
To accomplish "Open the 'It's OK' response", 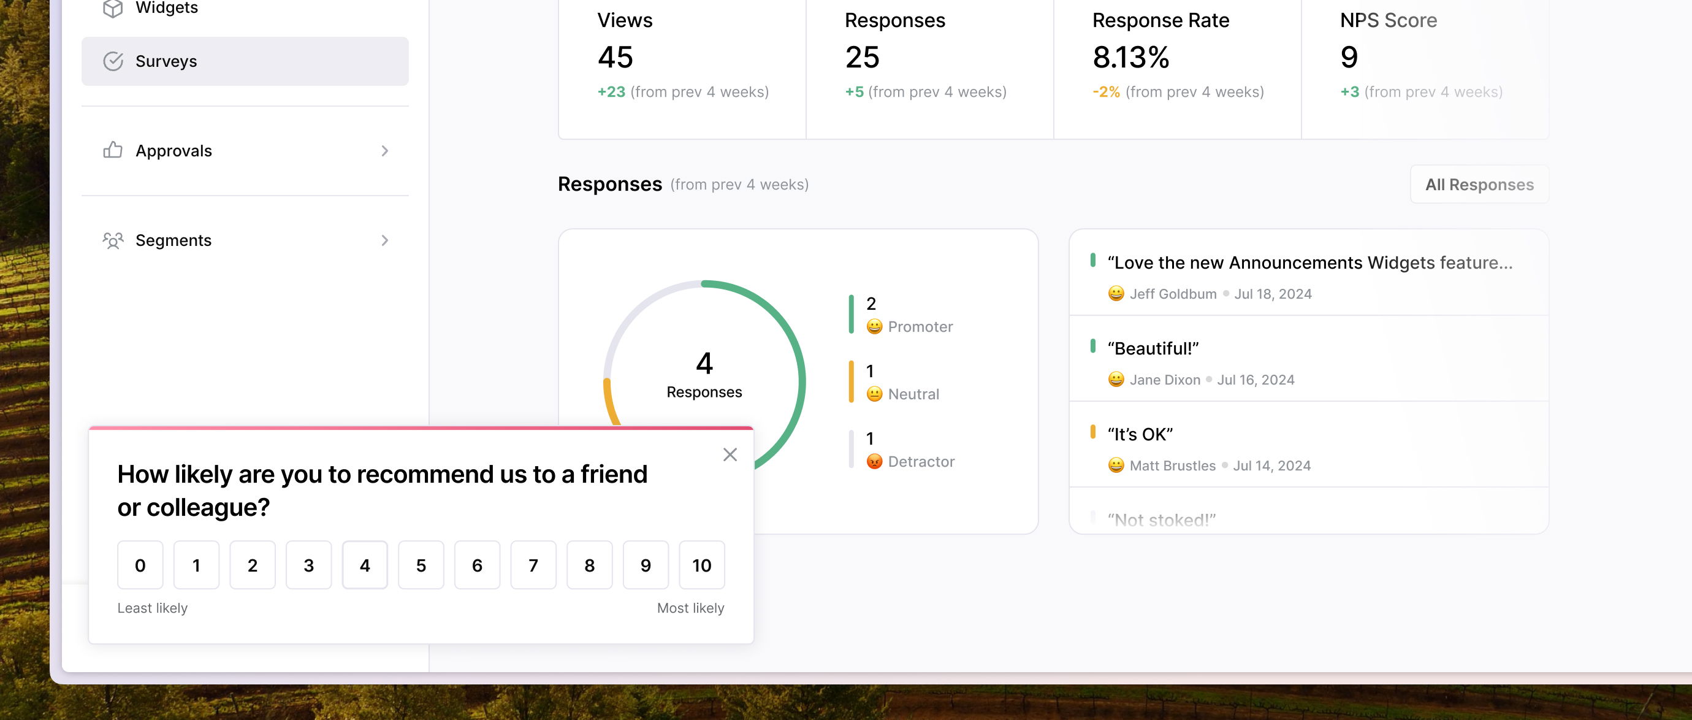I will [1308, 445].
